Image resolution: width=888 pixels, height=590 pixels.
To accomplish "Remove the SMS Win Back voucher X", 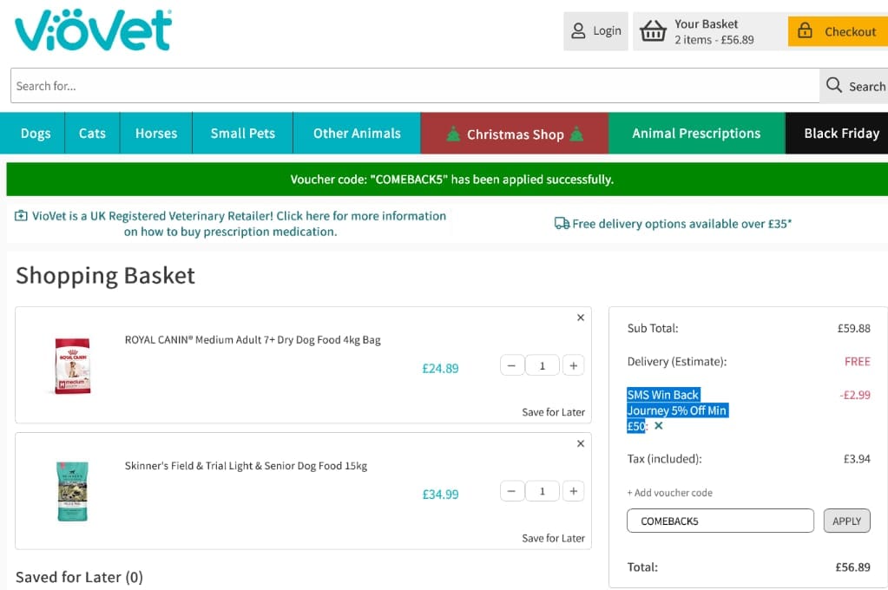I will pos(658,426).
